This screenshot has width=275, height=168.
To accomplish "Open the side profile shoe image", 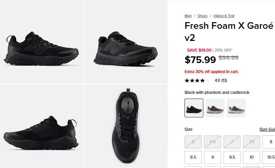I will 41,42.
